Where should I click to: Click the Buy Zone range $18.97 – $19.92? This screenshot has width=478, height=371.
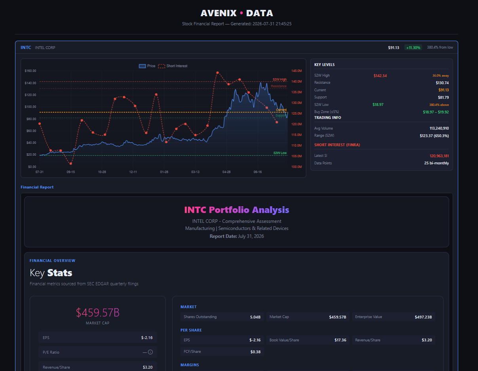click(x=436, y=112)
